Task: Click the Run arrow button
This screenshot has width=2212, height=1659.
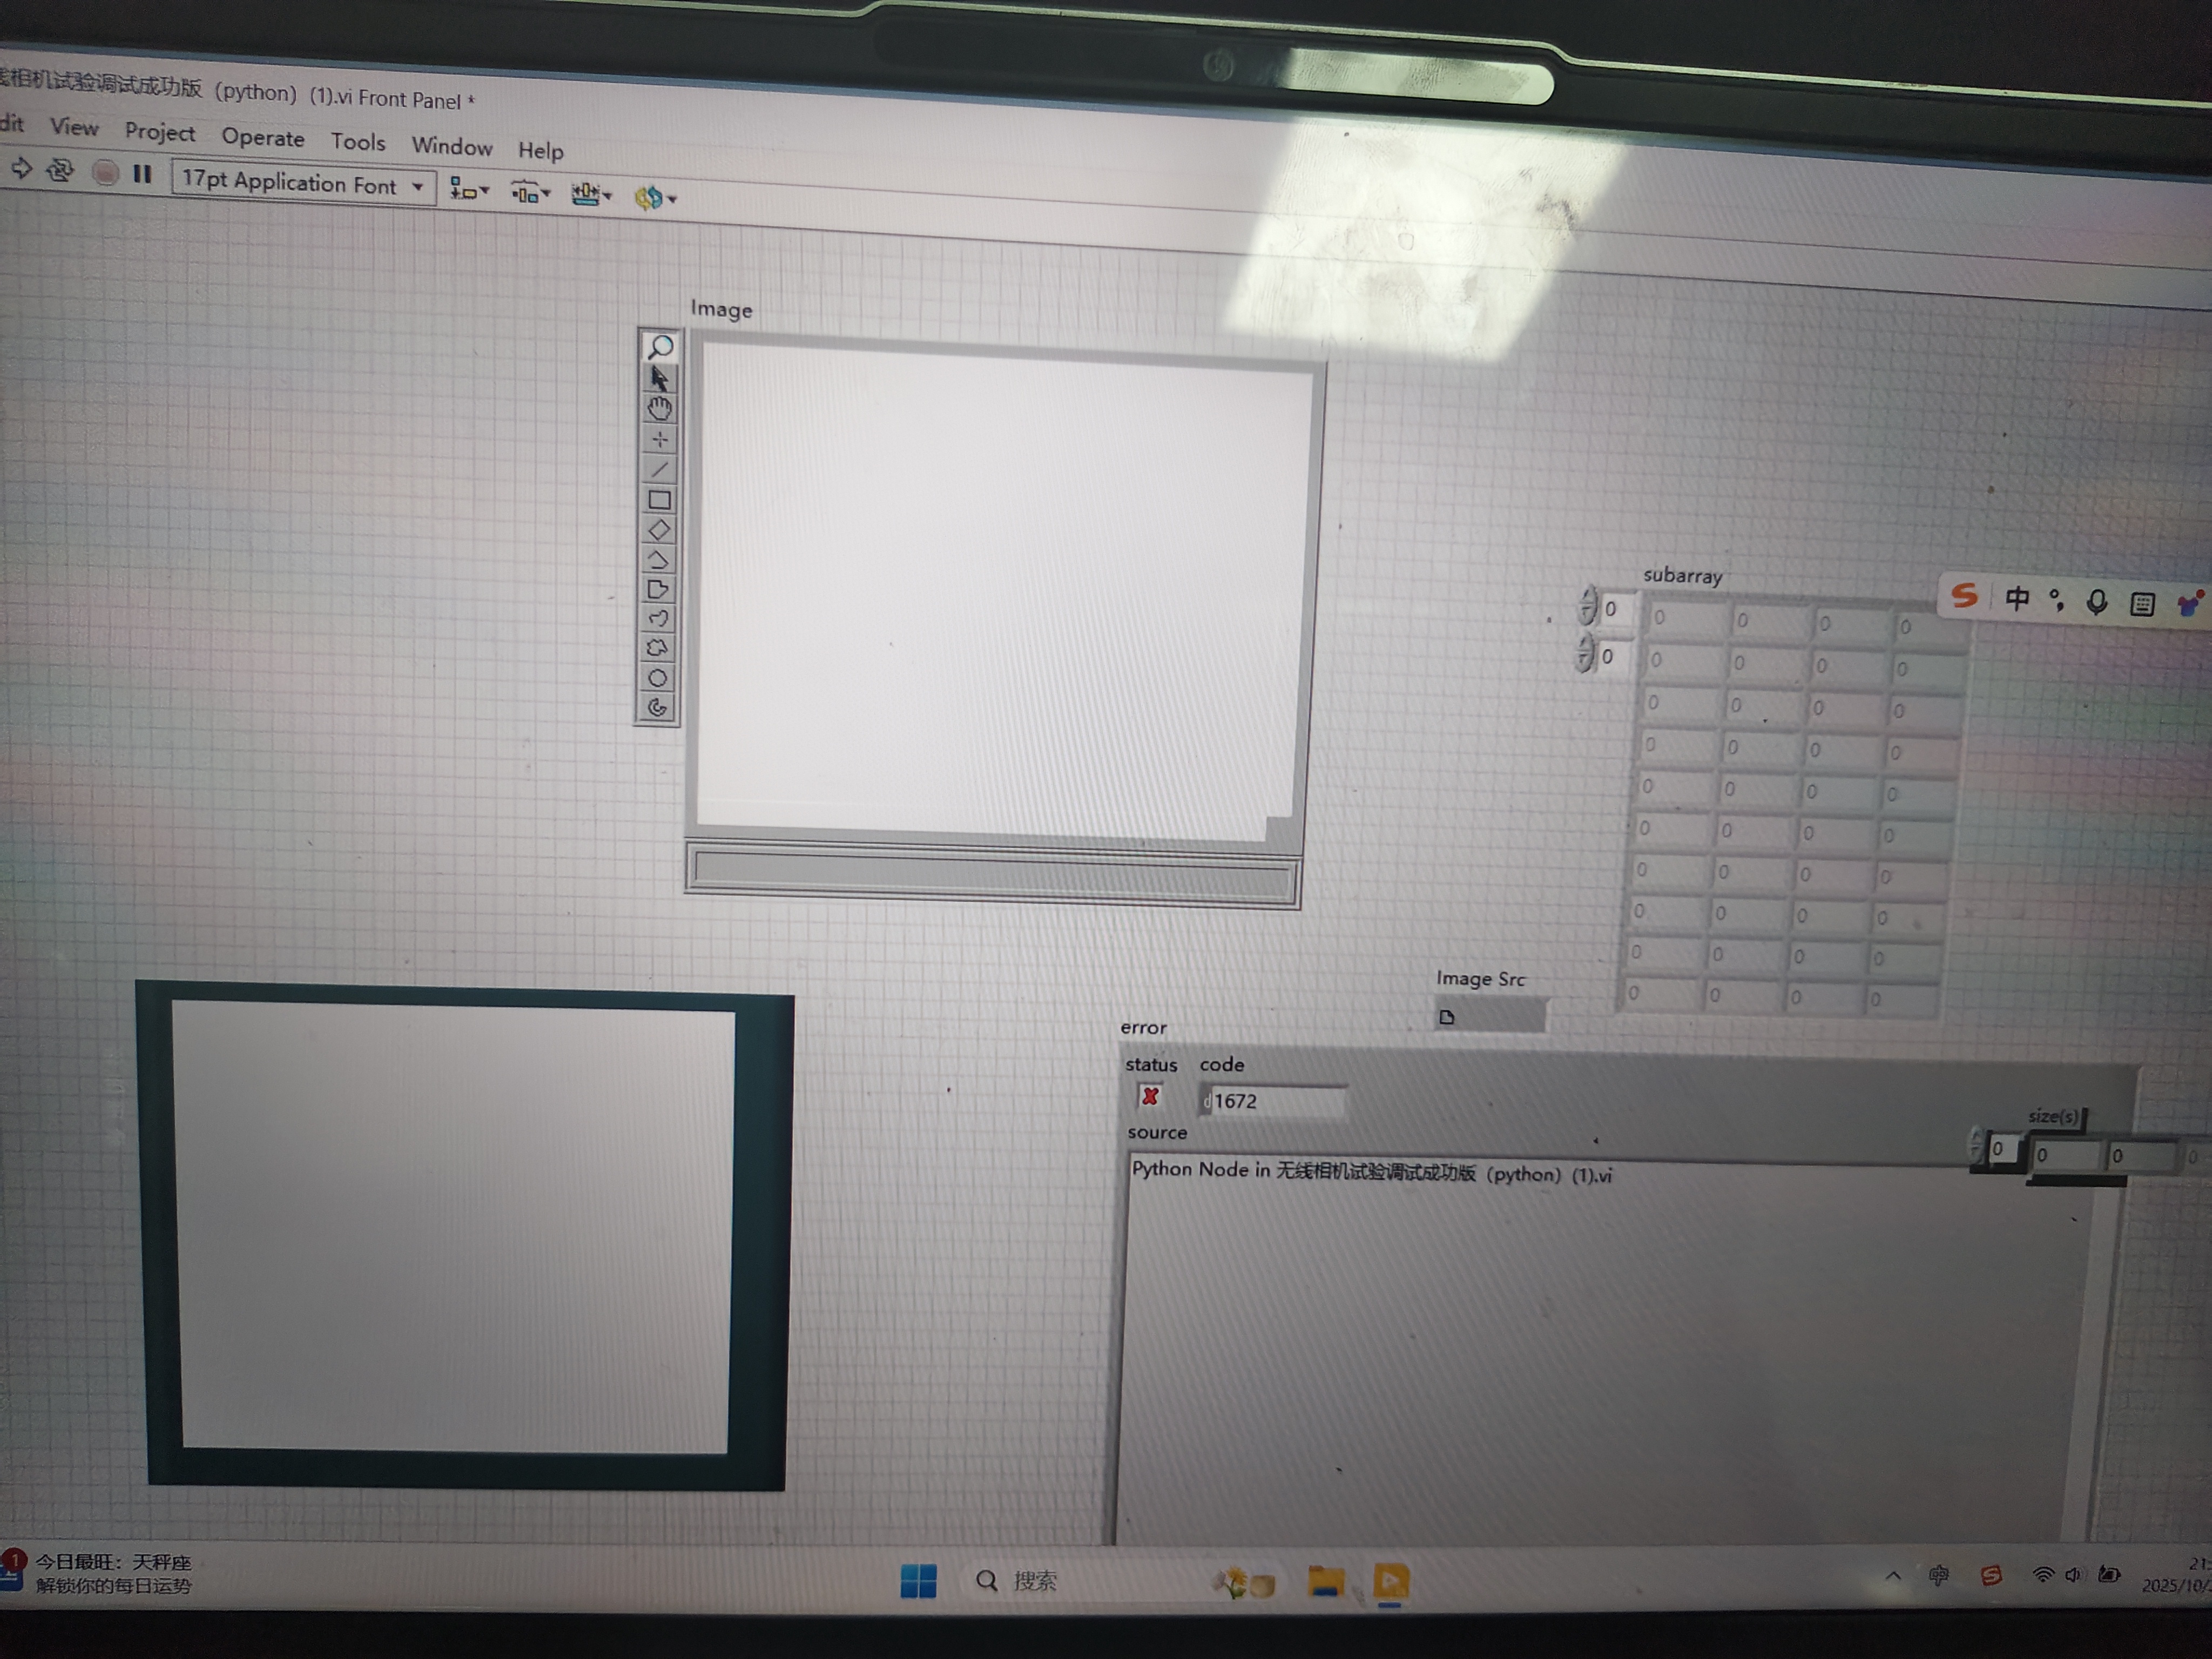Action: pos(22,168)
